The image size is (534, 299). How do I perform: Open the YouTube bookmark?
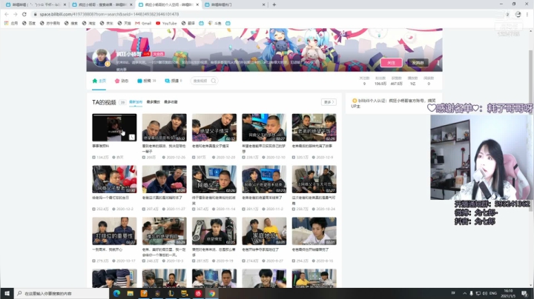pyautogui.click(x=166, y=23)
